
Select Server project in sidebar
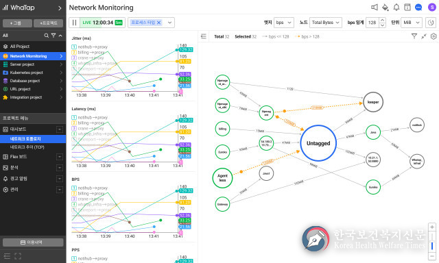pyautogui.click(x=33, y=64)
